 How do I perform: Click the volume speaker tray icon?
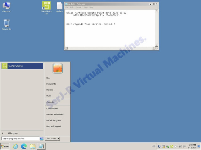[x=176, y=146]
